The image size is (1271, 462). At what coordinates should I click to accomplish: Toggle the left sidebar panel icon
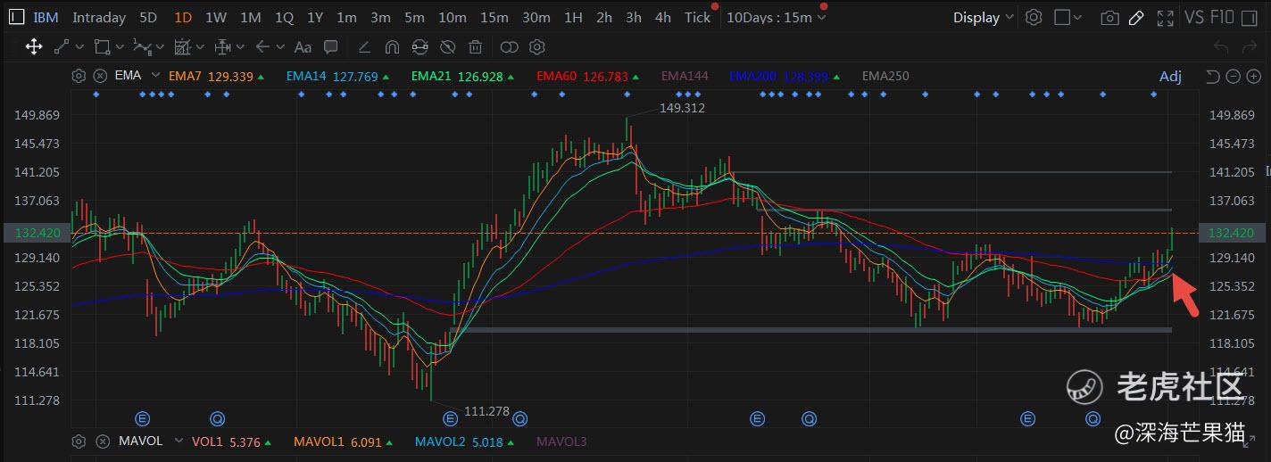click(x=16, y=17)
